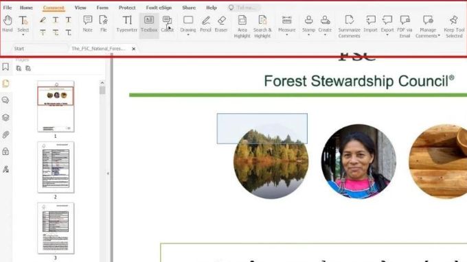Switch to the View ribbon tab

tap(80, 8)
